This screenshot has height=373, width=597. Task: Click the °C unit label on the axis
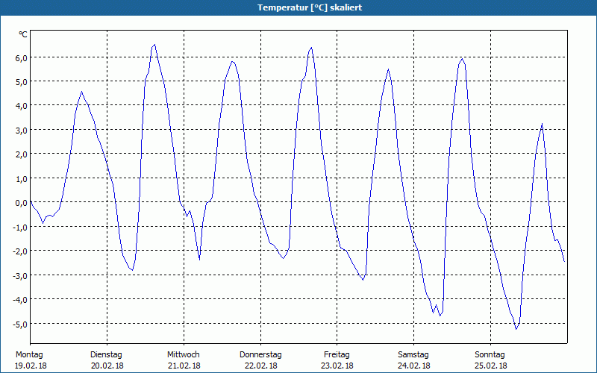[22, 35]
